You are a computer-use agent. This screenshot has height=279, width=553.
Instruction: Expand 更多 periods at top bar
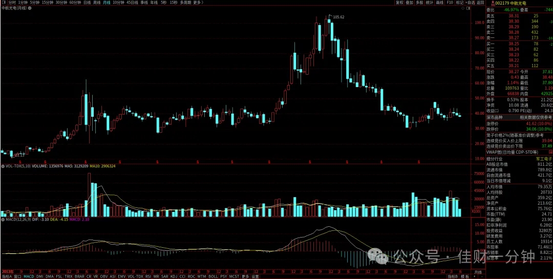(198, 3)
